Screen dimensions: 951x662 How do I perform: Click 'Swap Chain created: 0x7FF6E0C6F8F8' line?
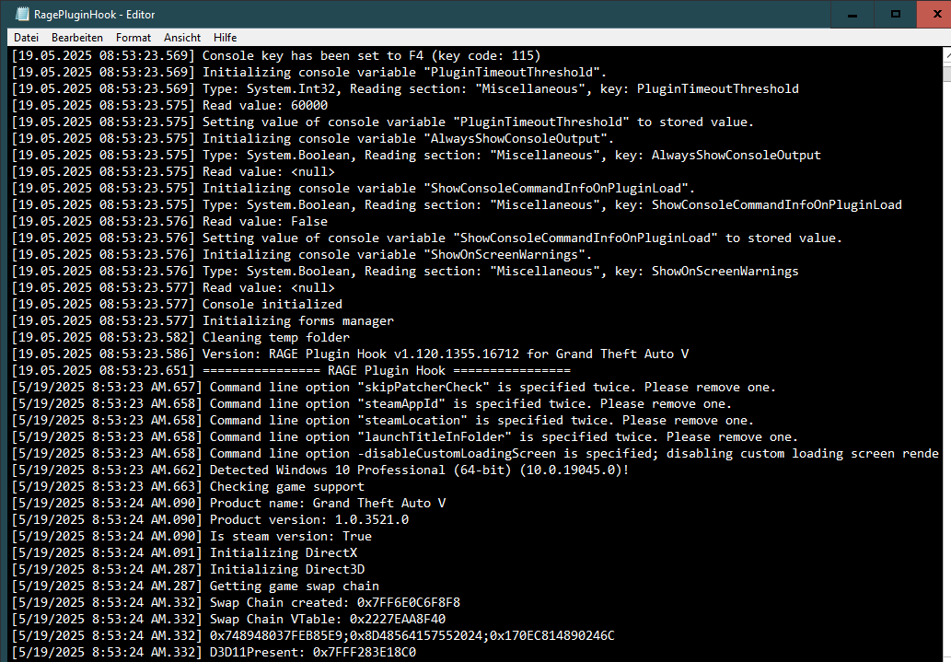pyautogui.click(x=236, y=603)
